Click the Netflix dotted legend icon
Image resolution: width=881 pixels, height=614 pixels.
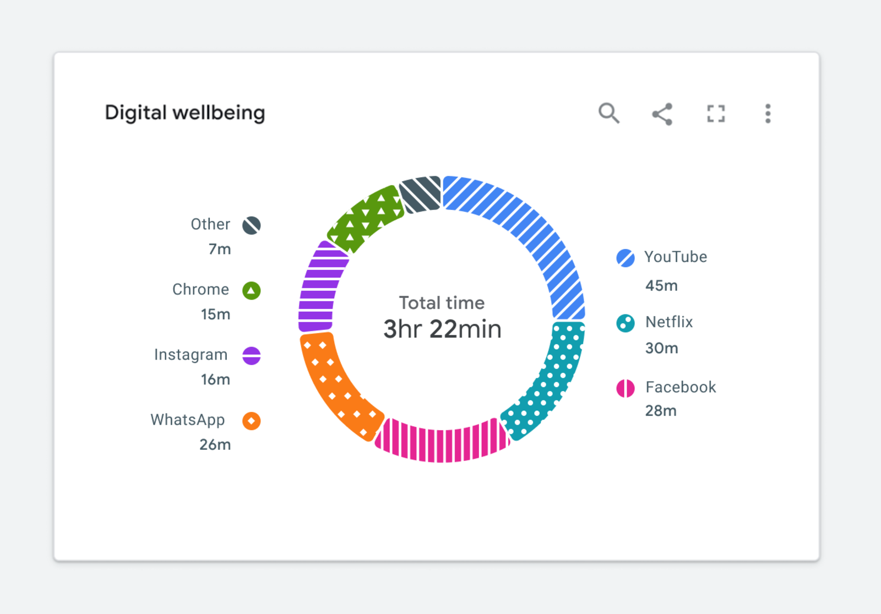625,323
